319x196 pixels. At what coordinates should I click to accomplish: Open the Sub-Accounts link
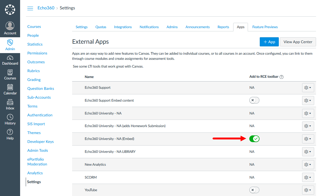pyautogui.click(x=39, y=98)
